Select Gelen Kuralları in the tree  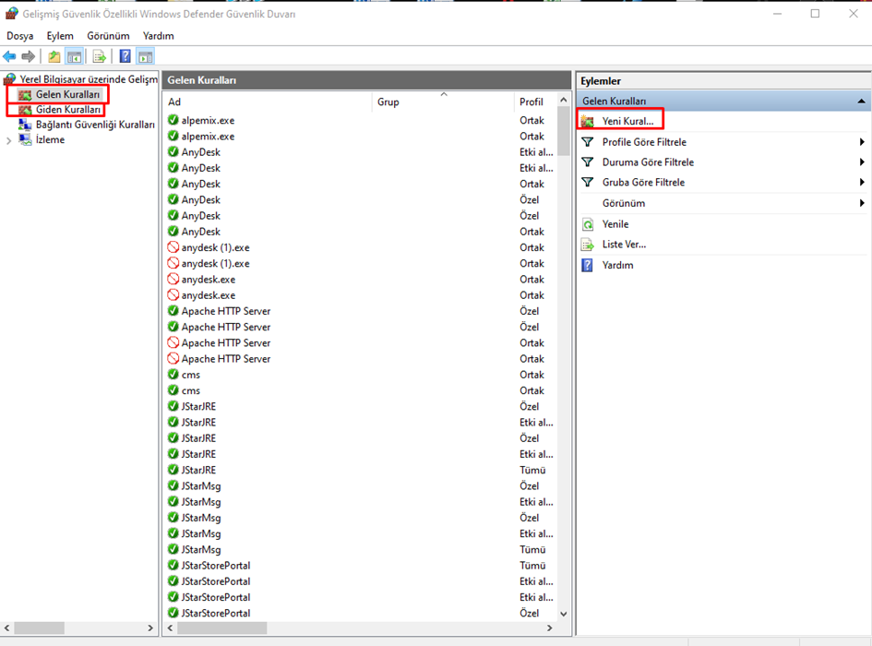[68, 94]
